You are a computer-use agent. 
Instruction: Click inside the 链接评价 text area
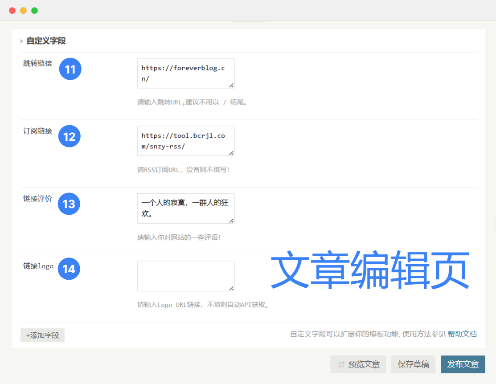pyautogui.click(x=185, y=208)
